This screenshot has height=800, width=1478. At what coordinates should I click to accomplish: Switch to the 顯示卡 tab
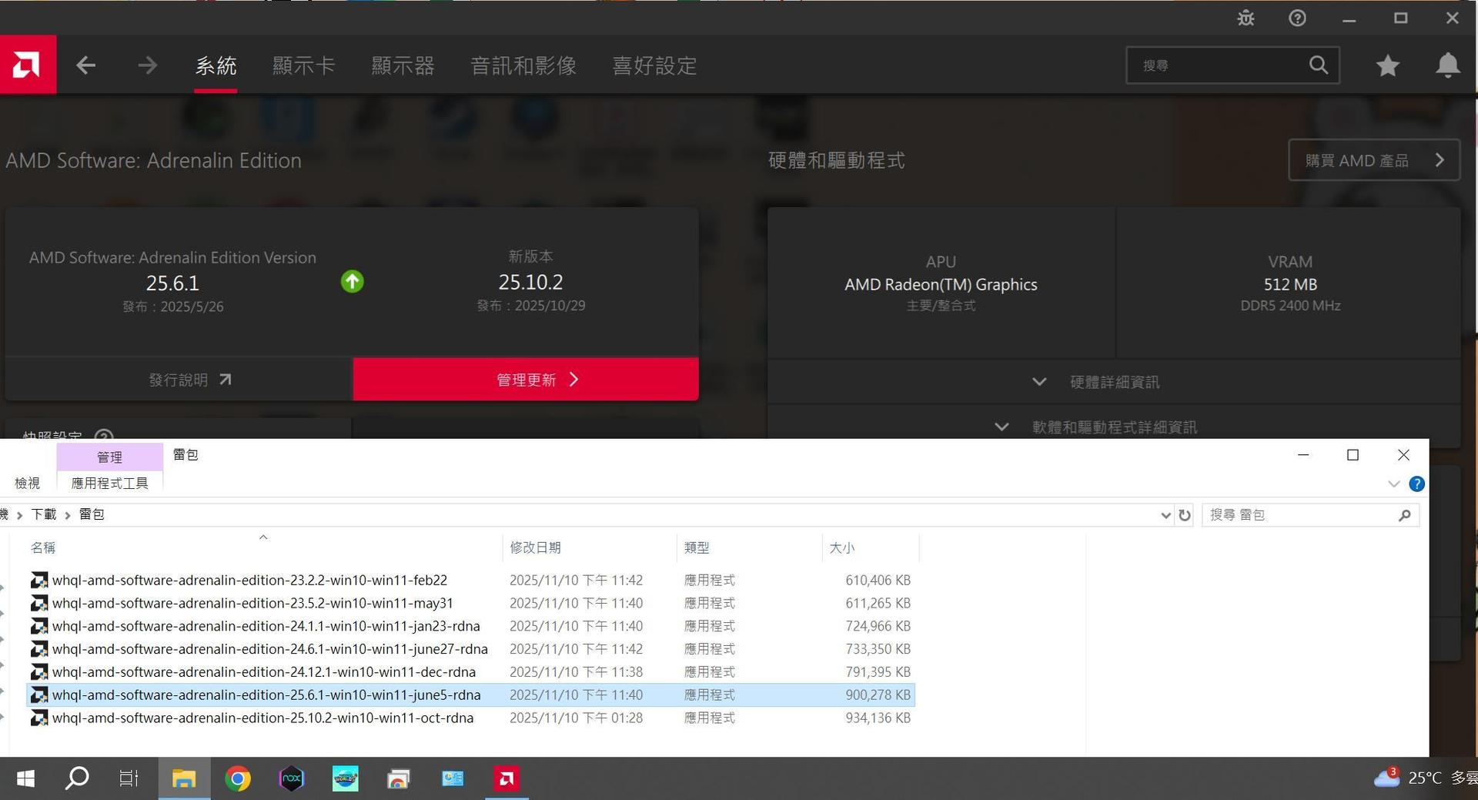pos(303,65)
